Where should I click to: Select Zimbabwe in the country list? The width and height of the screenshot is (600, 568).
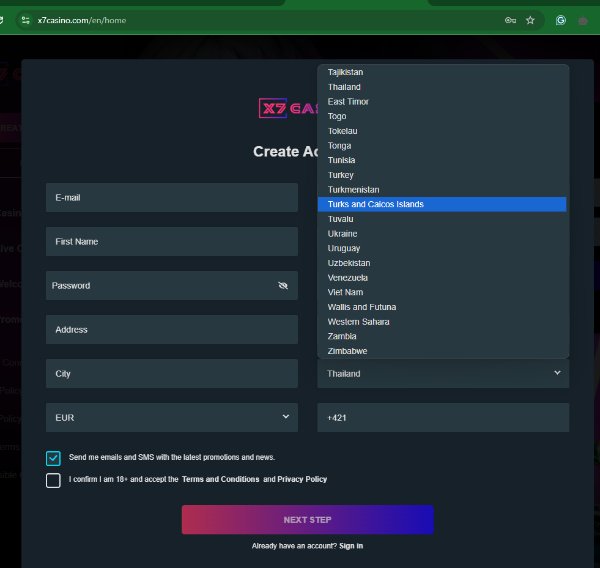[347, 351]
